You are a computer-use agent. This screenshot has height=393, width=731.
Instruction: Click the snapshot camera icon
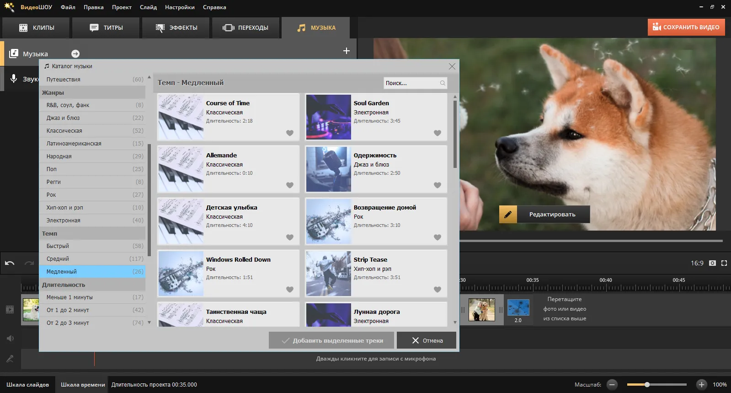tap(712, 263)
